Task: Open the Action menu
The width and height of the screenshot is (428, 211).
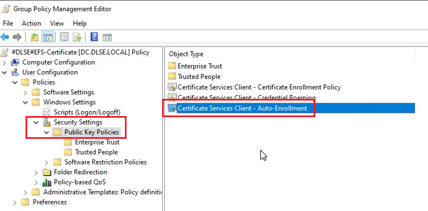Action: pyautogui.click(x=32, y=23)
